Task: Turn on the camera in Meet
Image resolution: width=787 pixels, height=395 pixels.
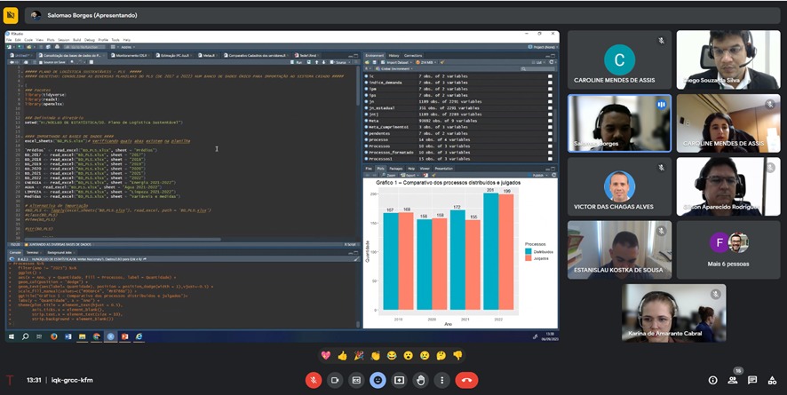Action: pyautogui.click(x=335, y=381)
